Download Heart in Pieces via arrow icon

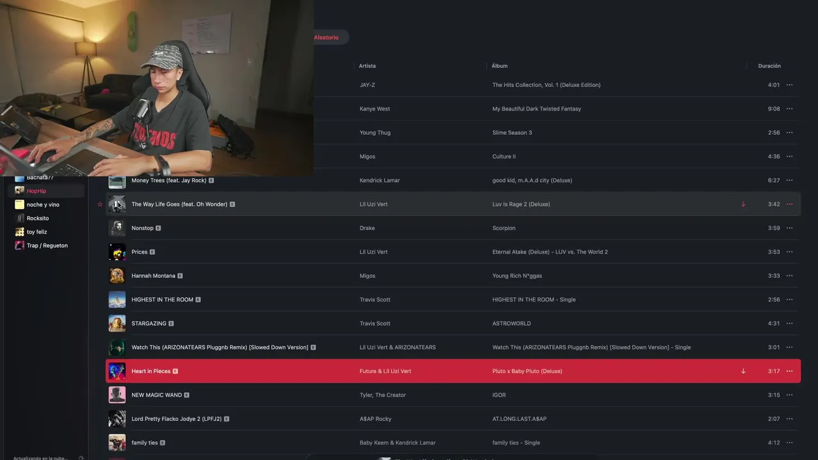point(743,371)
